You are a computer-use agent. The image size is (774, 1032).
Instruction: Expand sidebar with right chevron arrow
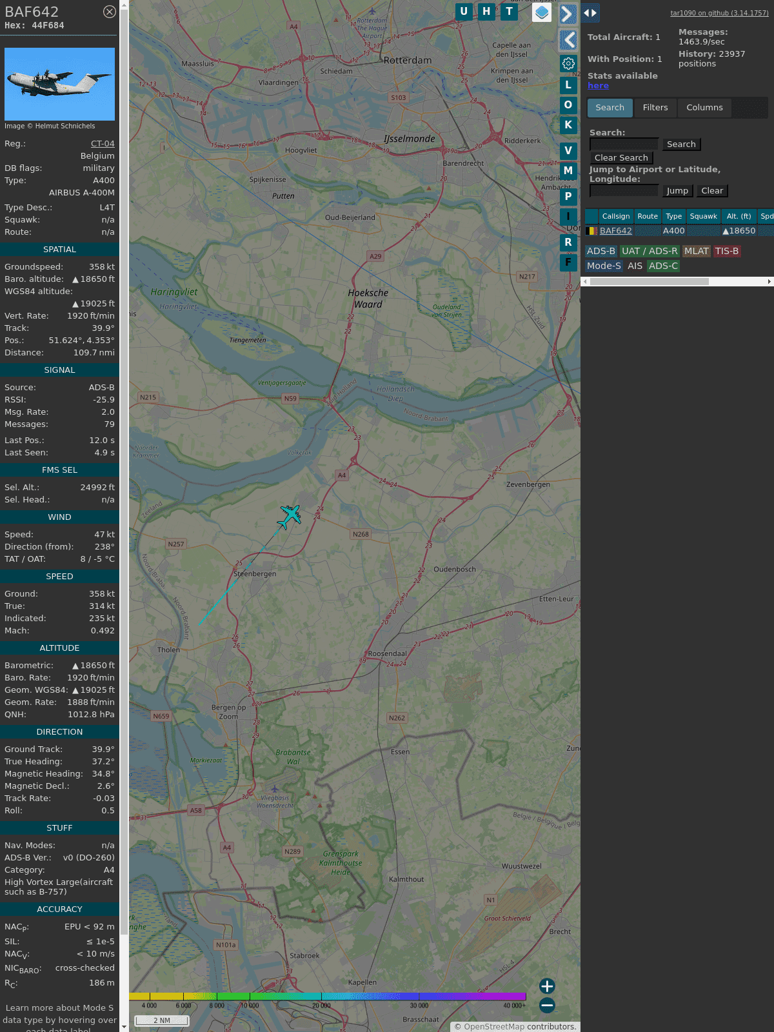(x=568, y=14)
